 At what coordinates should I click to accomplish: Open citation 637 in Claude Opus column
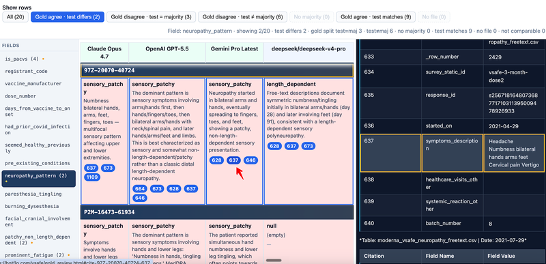pos(91,168)
